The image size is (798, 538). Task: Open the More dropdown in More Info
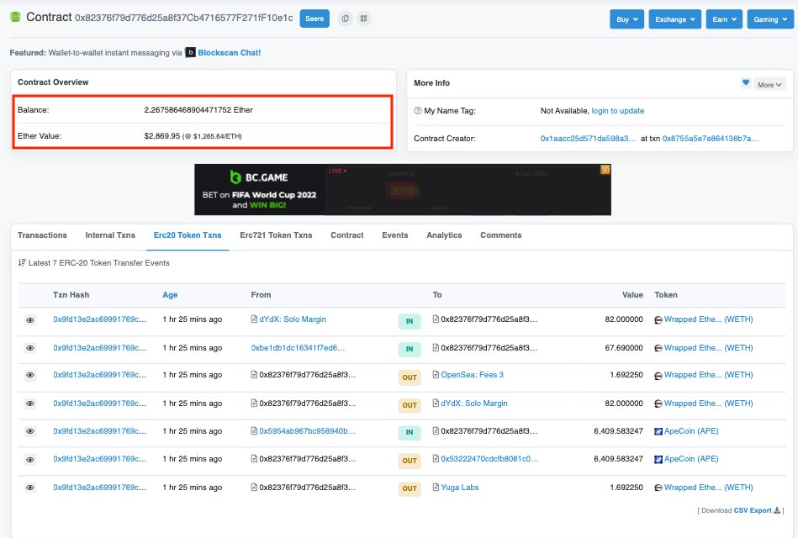click(x=769, y=85)
